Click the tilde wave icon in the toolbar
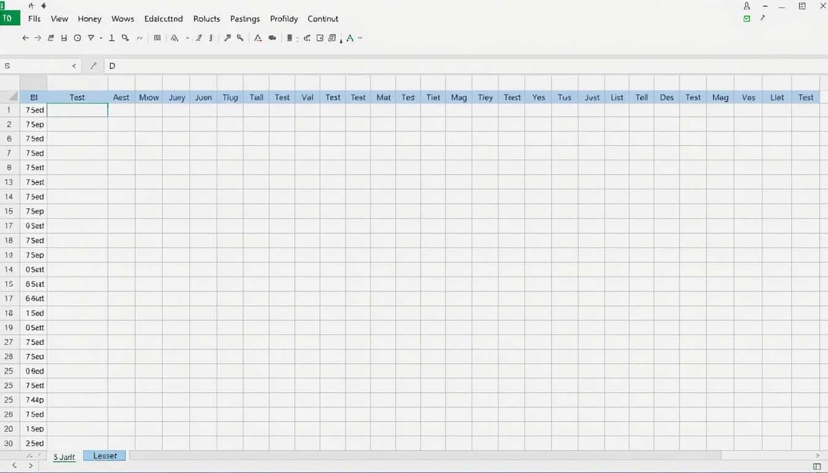Screen dimensions: 828x473 pyautogui.click(x=140, y=38)
